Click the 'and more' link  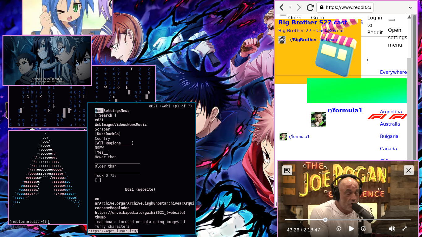pyautogui.click(x=329, y=39)
